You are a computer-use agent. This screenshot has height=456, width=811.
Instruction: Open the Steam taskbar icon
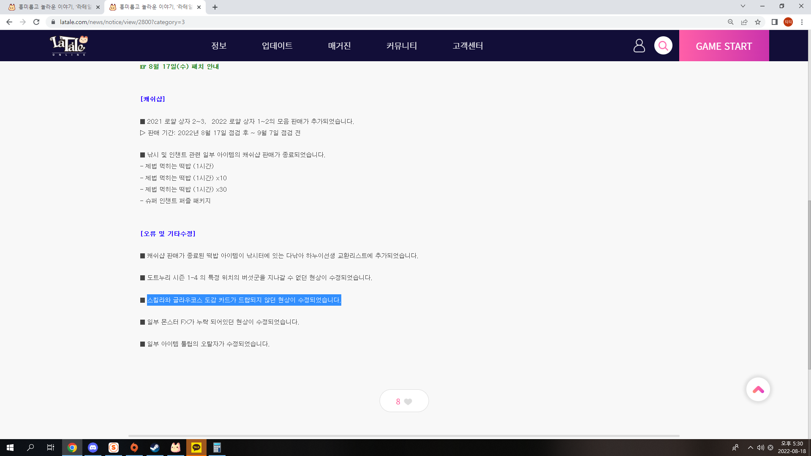click(x=155, y=448)
